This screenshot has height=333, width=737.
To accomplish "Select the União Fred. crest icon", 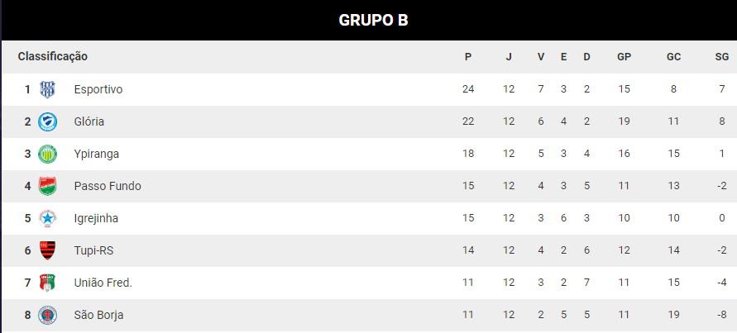I will click(x=47, y=283).
